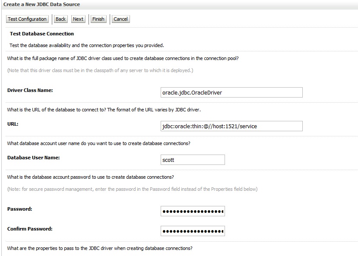Click the "Create a New JDBC Data Source" title
The image size is (358, 256).
tap(41, 4)
